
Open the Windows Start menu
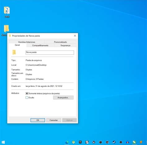(x=3, y=142)
